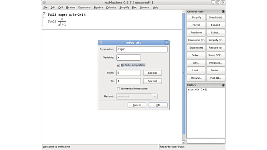This screenshot has height=150, width=267.
Task: Open the Equations menu
Action: click(x=84, y=7)
